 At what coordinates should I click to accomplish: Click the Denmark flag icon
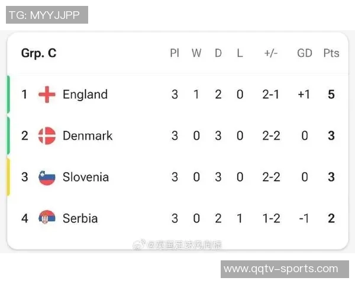point(47,135)
